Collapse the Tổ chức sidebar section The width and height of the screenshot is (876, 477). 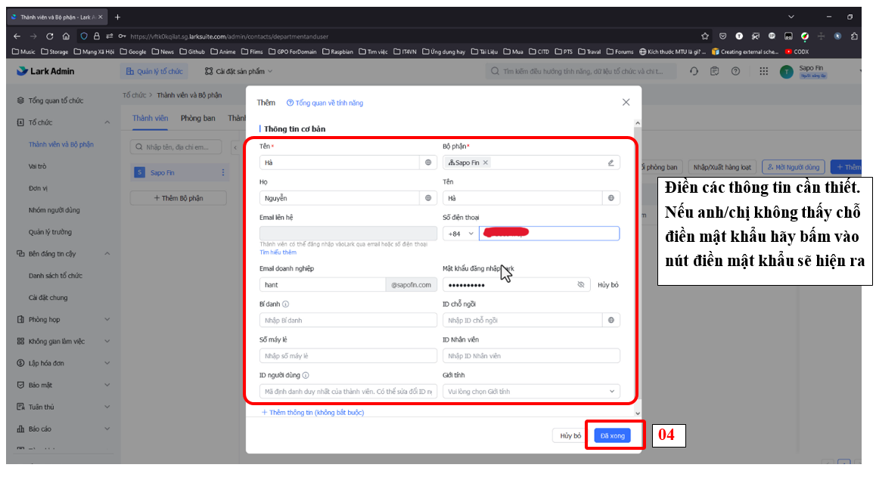click(107, 122)
